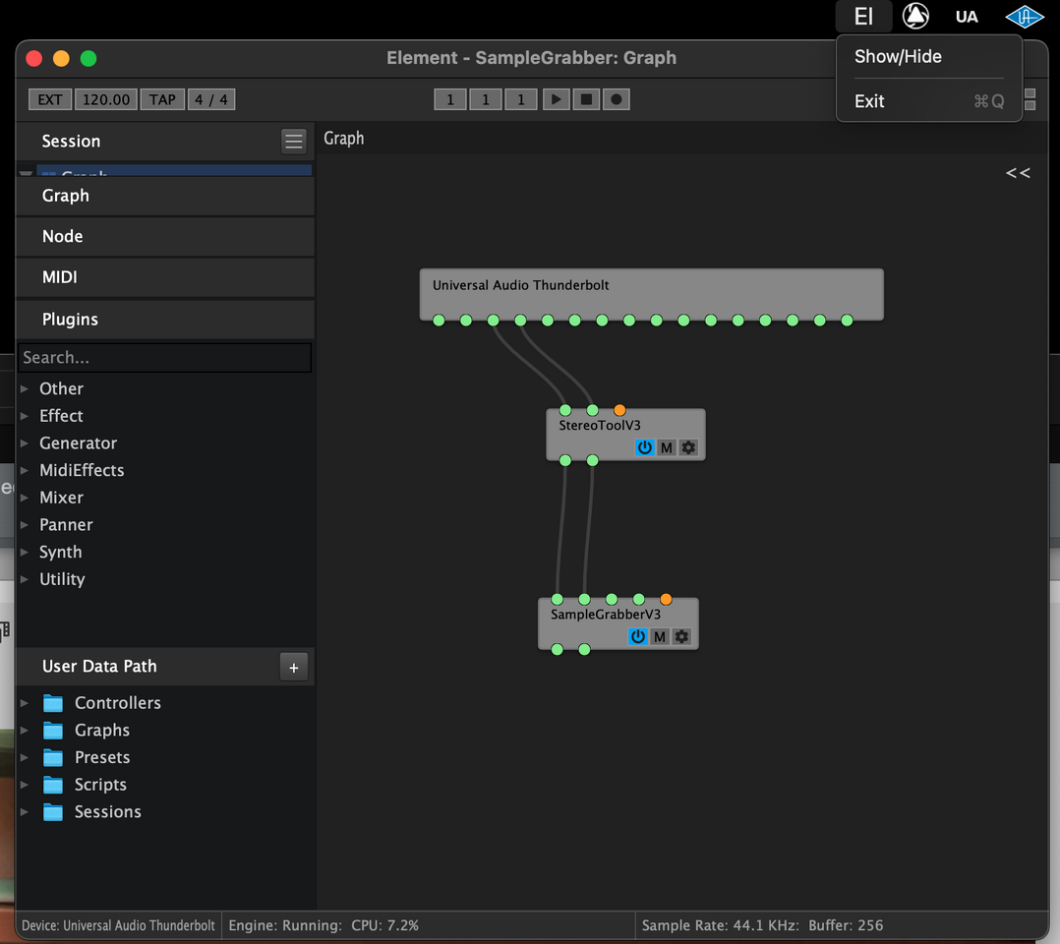Viewport: 1060px width, 944px height.
Task: Open the Plugins panel header
Action: pos(165,320)
